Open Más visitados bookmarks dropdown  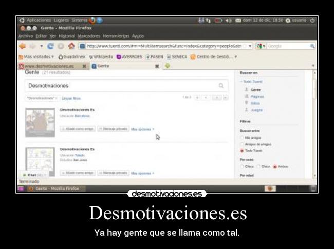click(36, 56)
